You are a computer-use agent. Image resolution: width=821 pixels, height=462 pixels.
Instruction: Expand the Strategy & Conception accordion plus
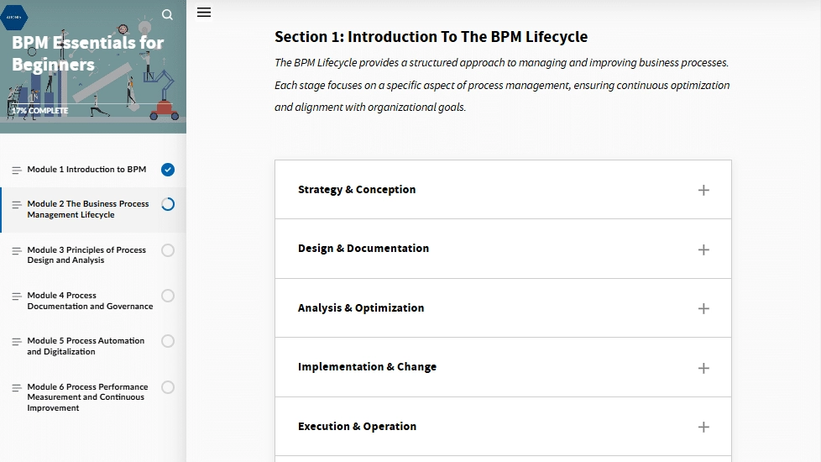pyautogui.click(x=703, y=190)
